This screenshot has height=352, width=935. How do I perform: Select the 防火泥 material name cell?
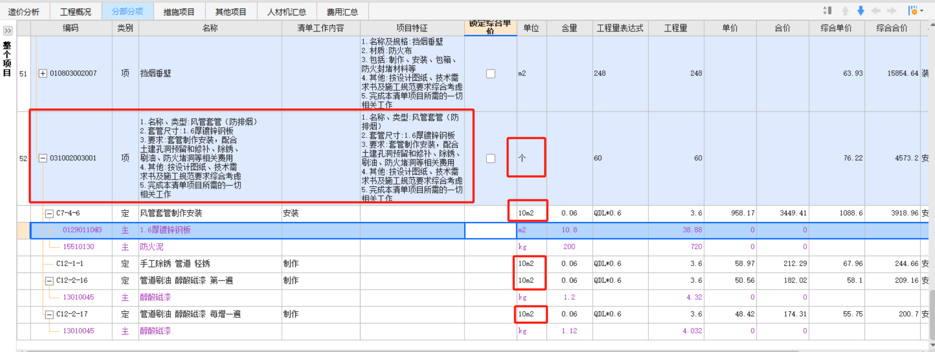210,247
